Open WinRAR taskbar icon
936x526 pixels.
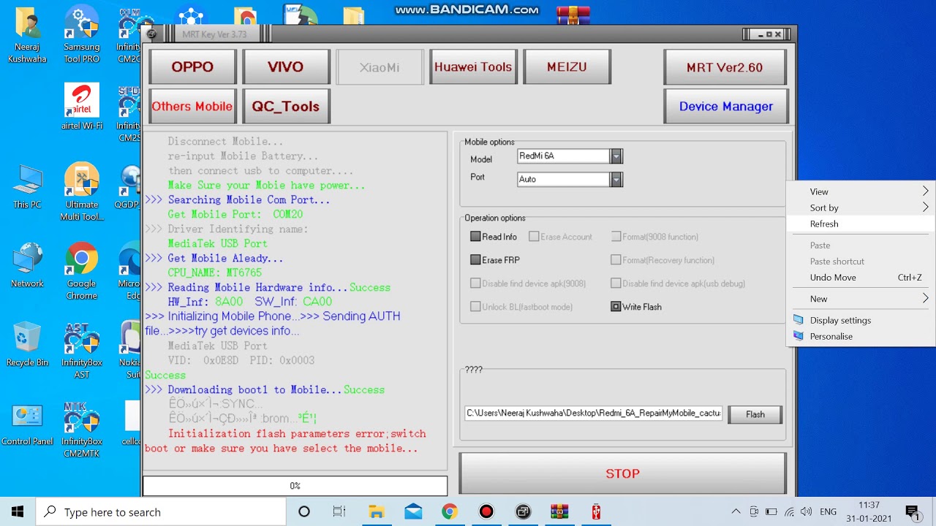pos(559,511)
